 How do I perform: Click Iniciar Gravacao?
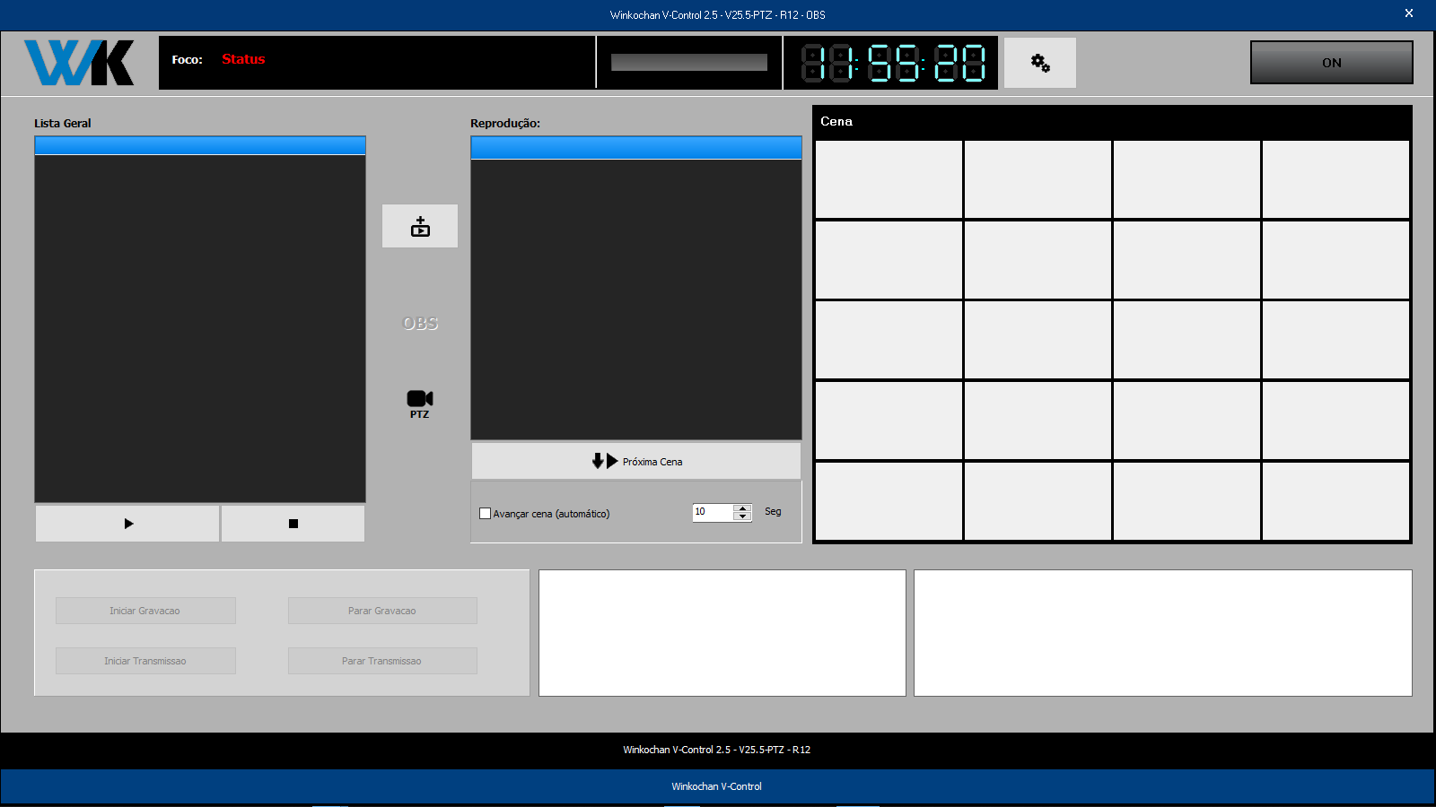(x=144, y=610)
